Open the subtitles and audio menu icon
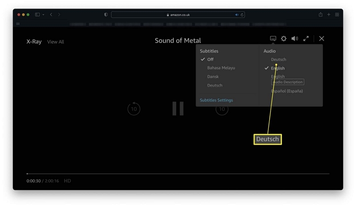 click(x=273, y=39)
